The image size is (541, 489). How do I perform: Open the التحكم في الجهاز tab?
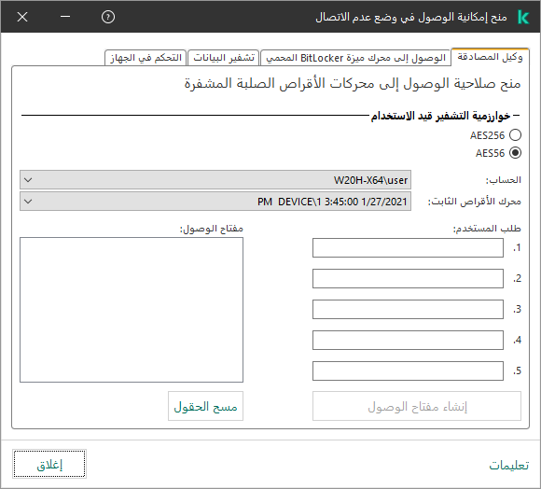[x=146, y=58]
